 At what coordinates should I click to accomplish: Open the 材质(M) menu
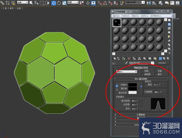[126, 16]
